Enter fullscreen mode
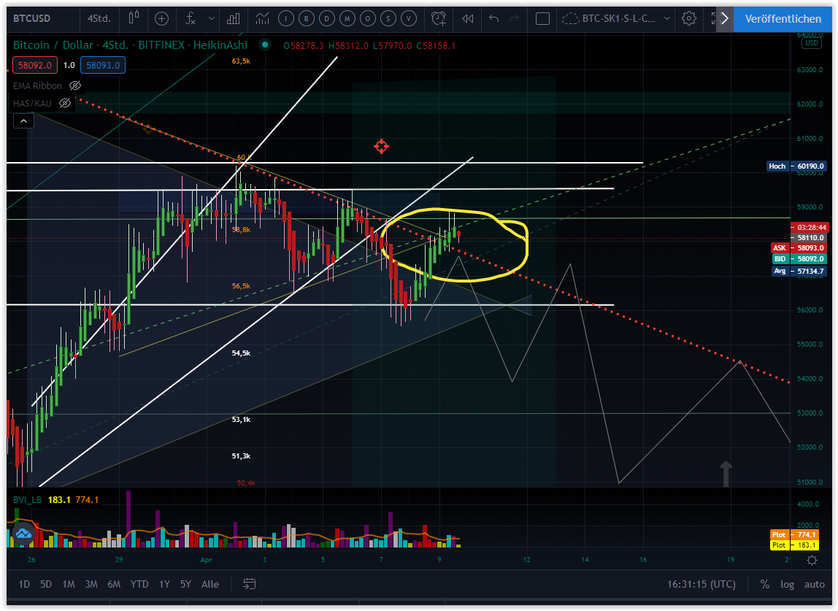 713,19
